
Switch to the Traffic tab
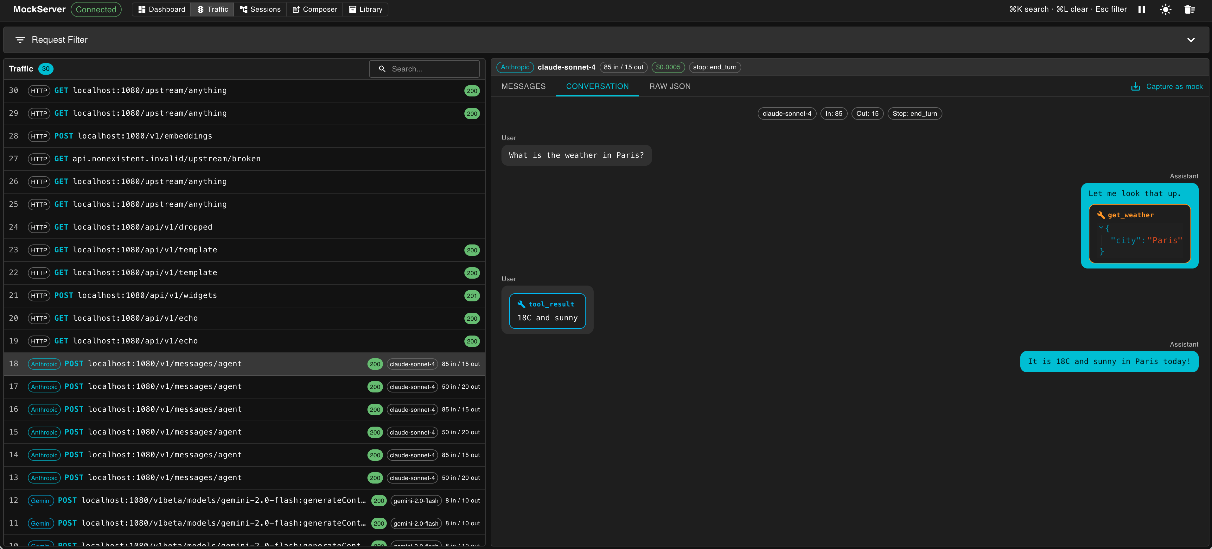point(212,9)
